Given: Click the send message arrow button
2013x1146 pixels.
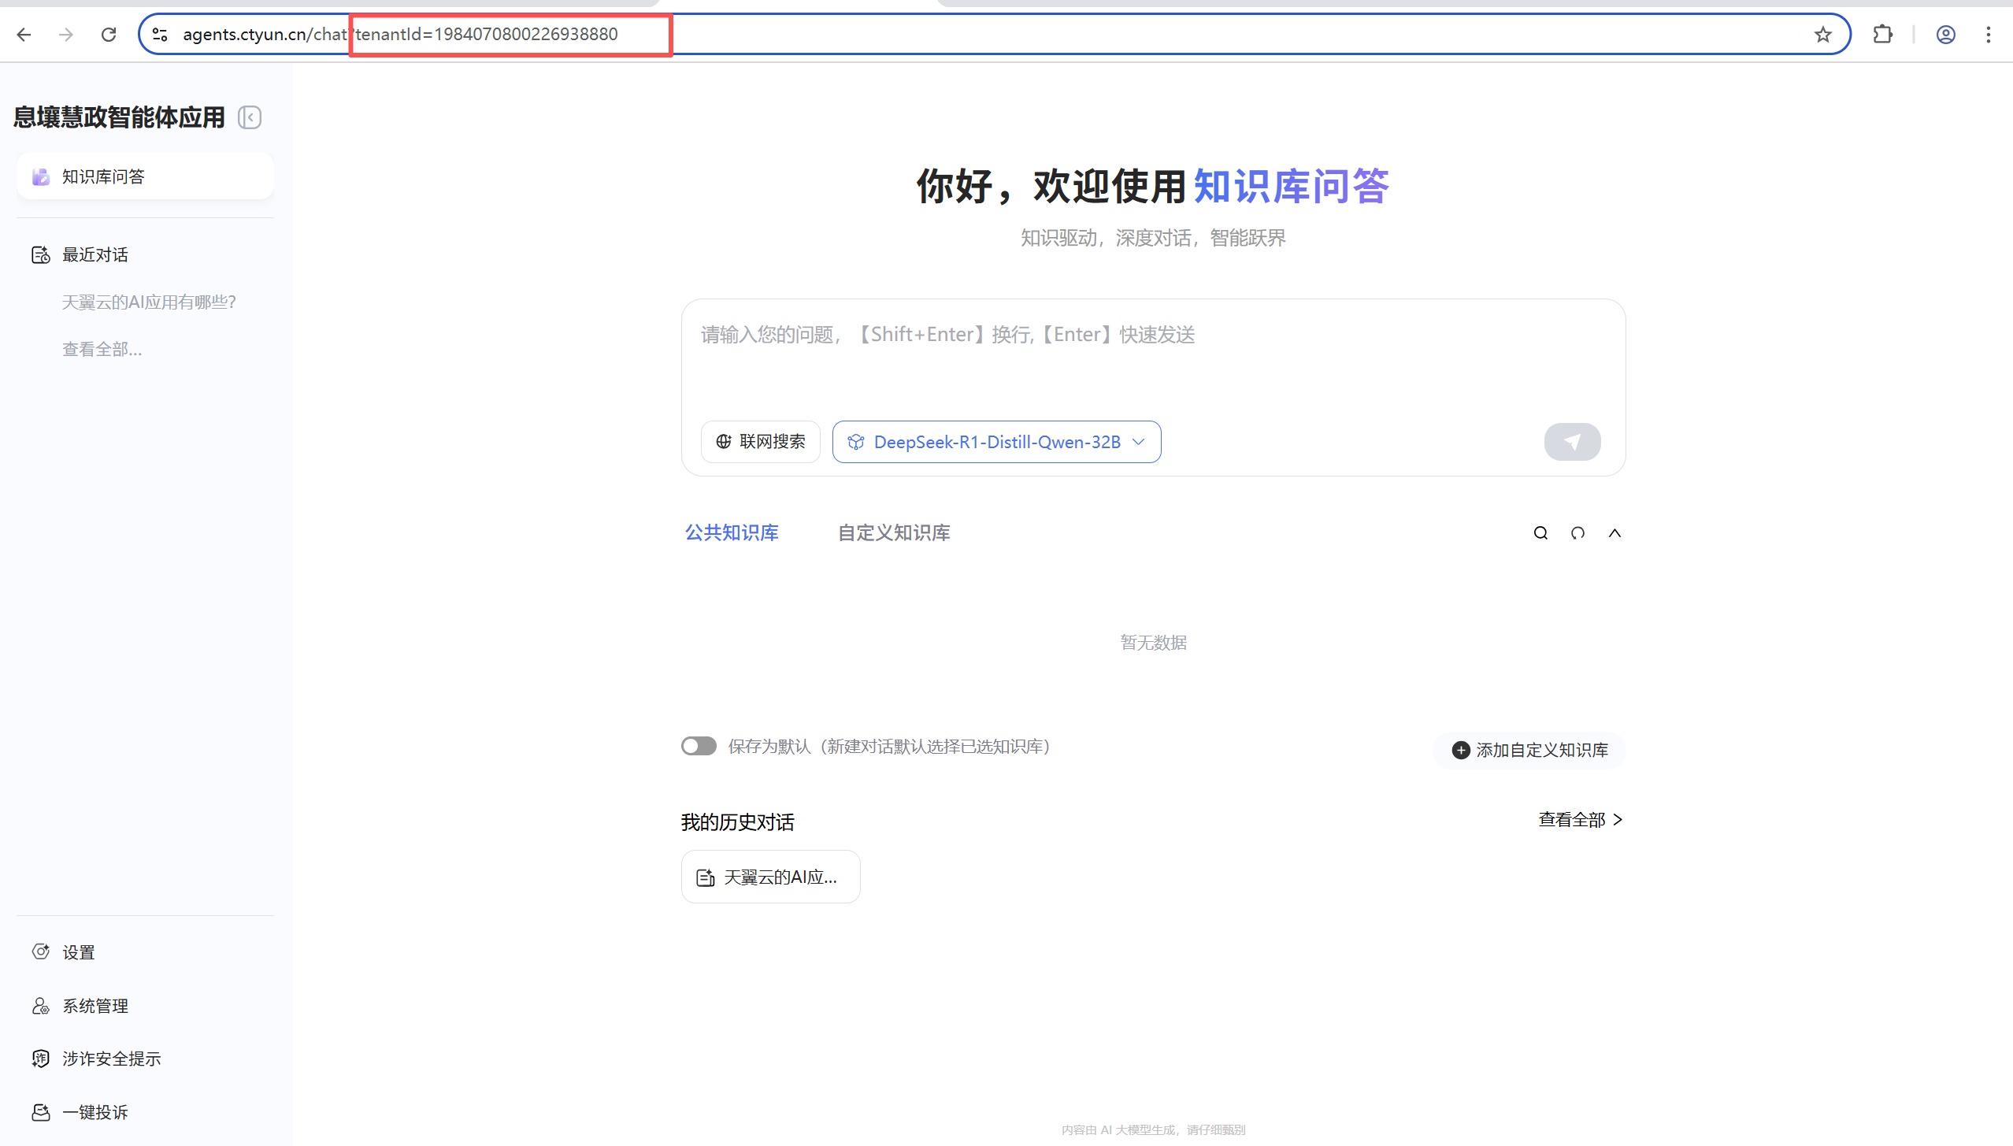Looking at the screenshot, I should 1571,442.
